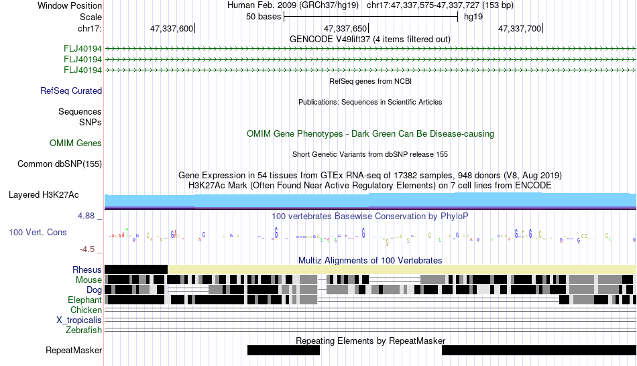
Task: Click the OMIM Gene Phenotypes track title
Action: click(x=370, y=133)
